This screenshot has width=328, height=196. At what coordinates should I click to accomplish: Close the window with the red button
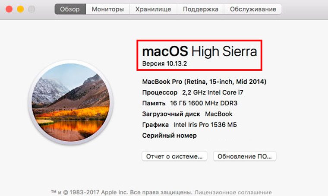tap(9, 9)
